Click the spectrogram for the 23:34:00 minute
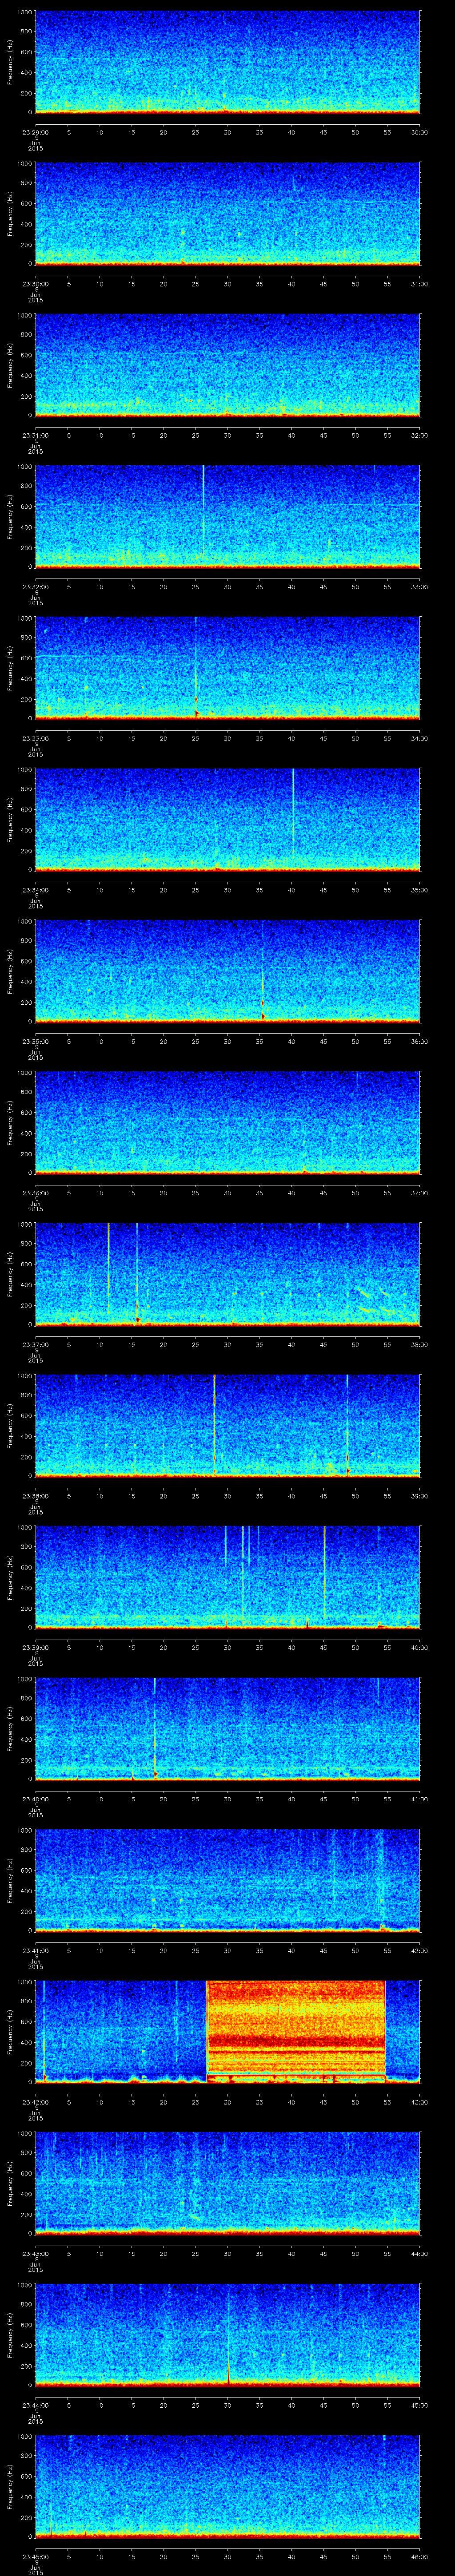The width and height of the screenshot is (455, 2576). [227, 820]
